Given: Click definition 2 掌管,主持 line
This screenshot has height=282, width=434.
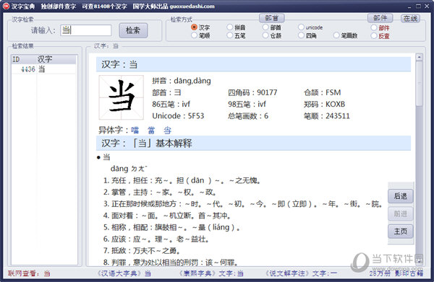Looking at the screenshot, I should click(160, 192).
